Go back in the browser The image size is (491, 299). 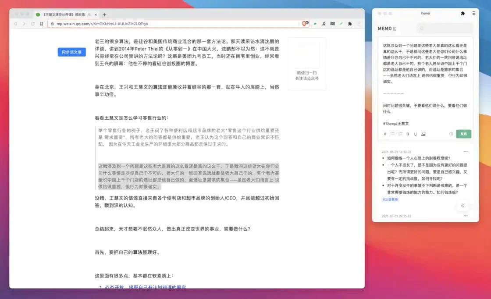point(15,24)
